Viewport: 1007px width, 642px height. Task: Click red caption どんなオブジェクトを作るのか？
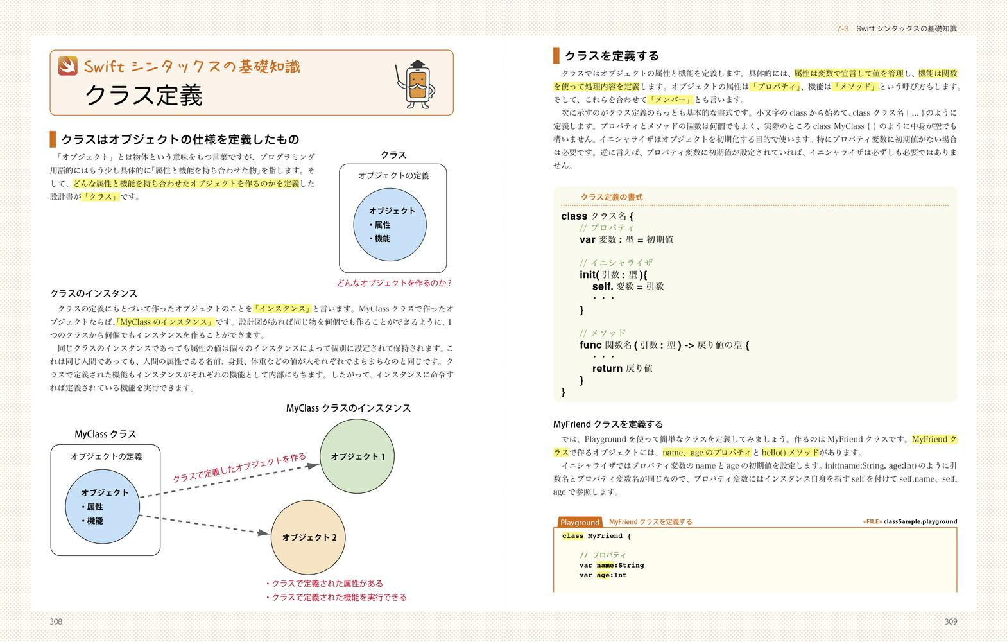click(x=394, y=283)
